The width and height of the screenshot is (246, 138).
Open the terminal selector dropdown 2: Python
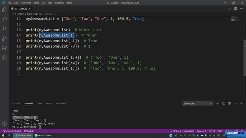click(198, 103)
